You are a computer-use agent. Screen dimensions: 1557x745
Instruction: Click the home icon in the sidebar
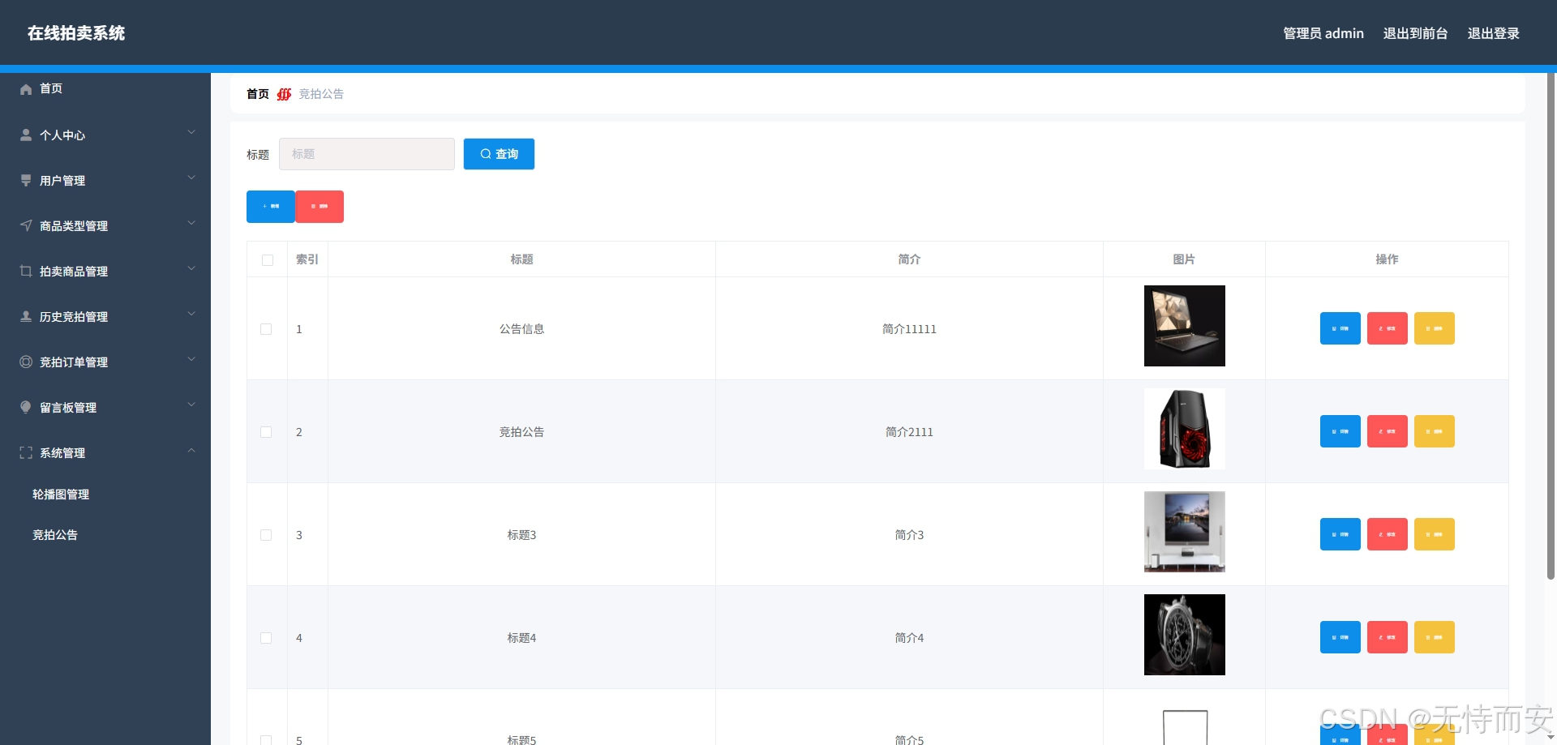pyautogui.click(x=26, y=89)
